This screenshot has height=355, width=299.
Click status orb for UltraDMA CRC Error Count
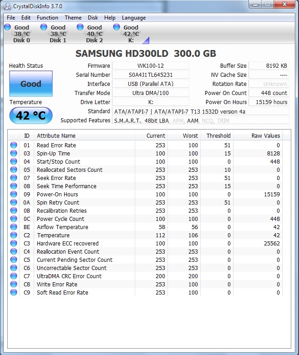14,276
